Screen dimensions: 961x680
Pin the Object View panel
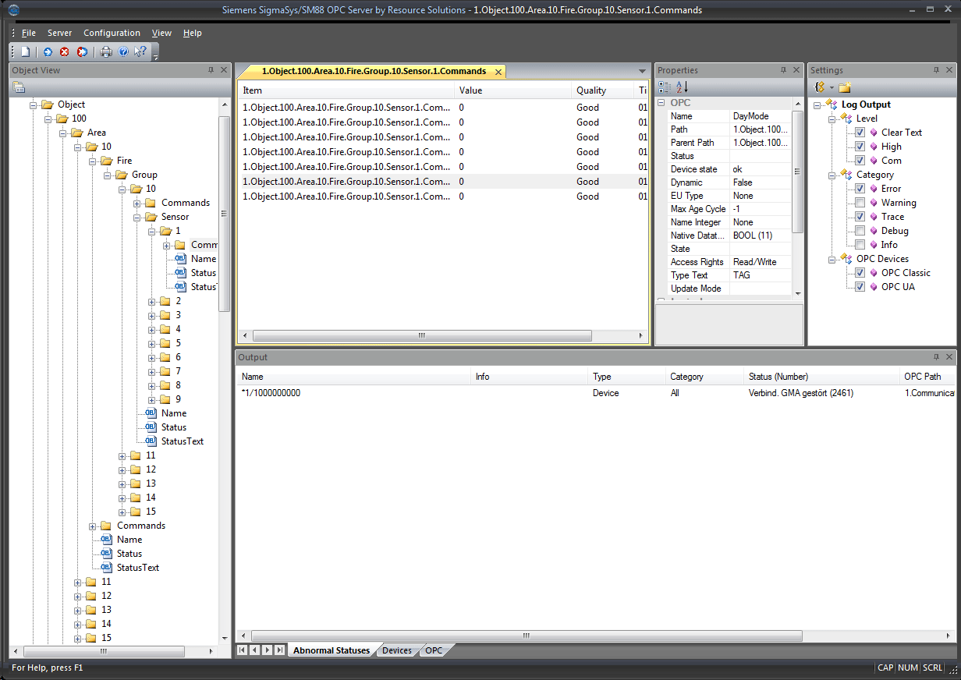[211, 70]
